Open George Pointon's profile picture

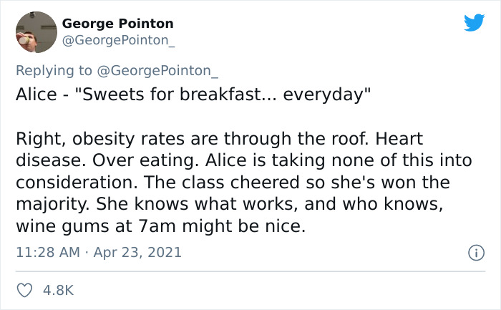coord(35,32)
